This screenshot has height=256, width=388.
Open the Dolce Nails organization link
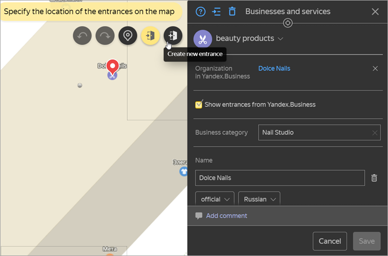pos(274,68)
